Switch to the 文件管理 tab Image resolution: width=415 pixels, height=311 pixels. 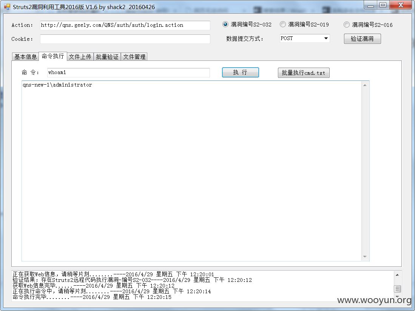tap(134, 57)
